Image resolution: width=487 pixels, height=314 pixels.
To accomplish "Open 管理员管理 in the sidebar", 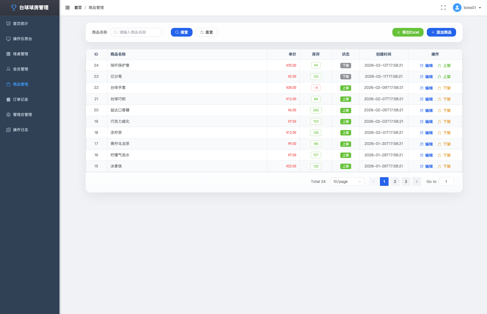I will 30,115.
